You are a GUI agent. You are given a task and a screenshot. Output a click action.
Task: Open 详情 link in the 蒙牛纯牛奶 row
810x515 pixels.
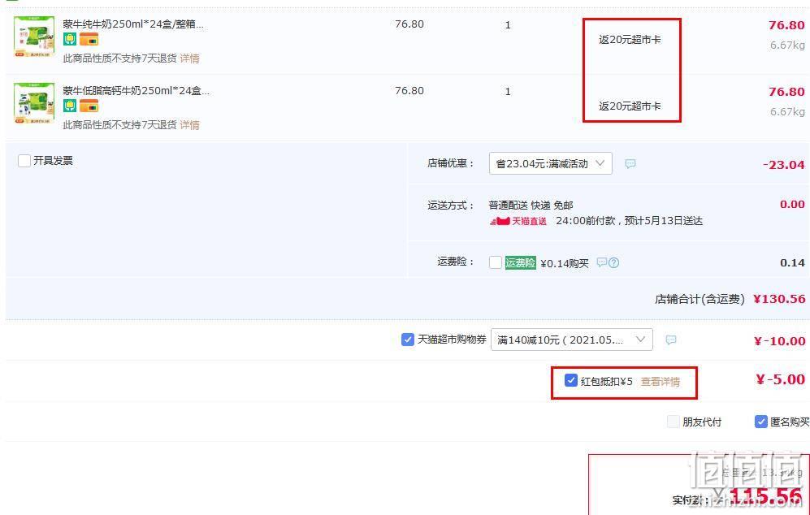(189, 58)
